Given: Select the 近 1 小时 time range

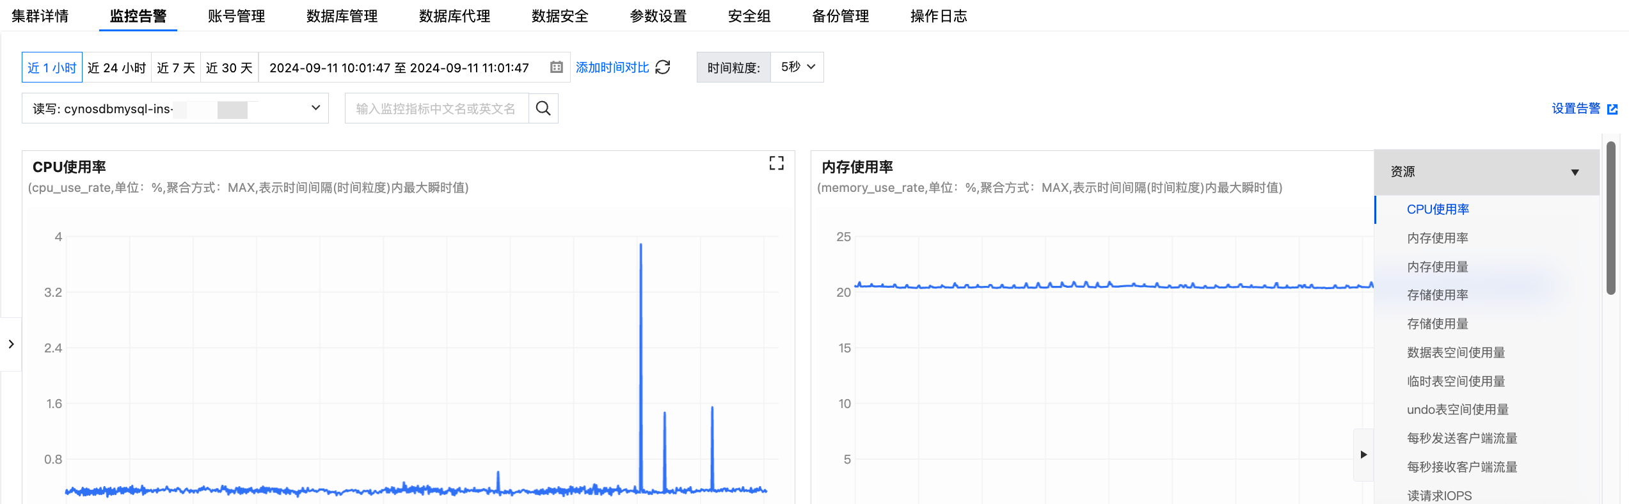Looking at the screenshot, I should 52,67.
